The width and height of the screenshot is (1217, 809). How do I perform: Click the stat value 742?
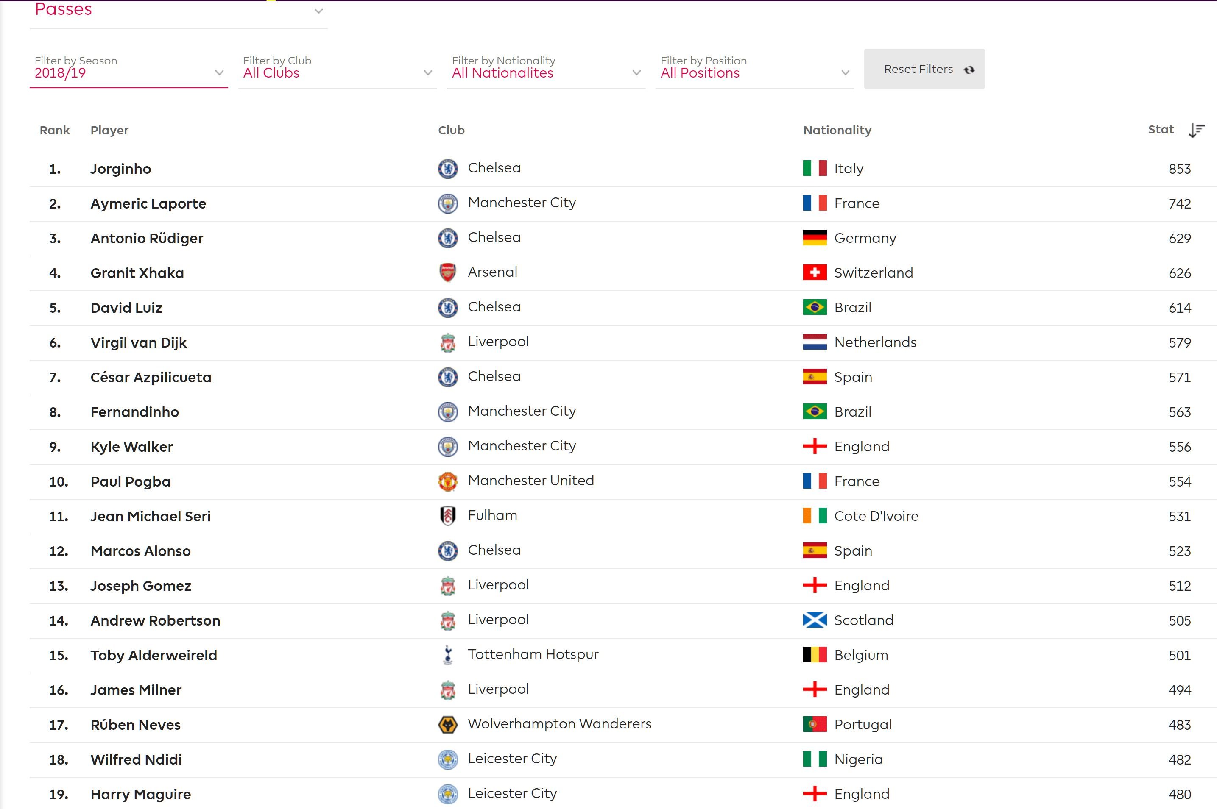point(1180,204)
